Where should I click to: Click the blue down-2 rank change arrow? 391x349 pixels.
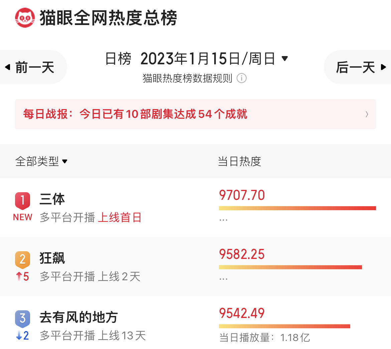coord(19,335)
